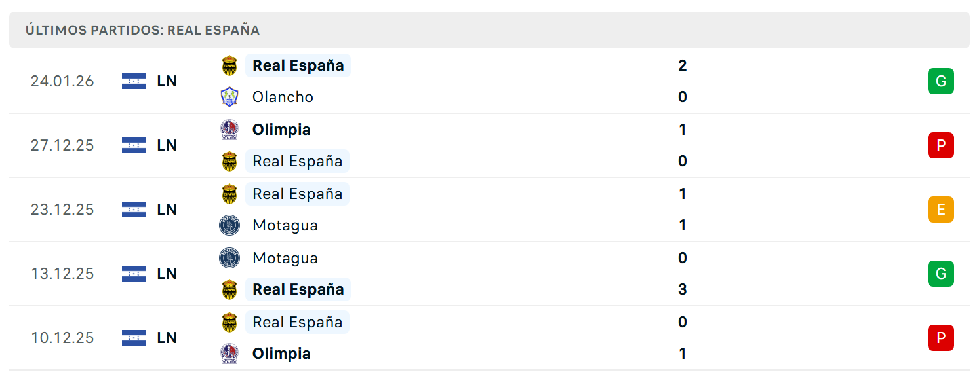The height and width of the screenshot is (383, 979).
Task: Click Motagua crest in 23.12.25 match
Action: click(x=229, y=225)
